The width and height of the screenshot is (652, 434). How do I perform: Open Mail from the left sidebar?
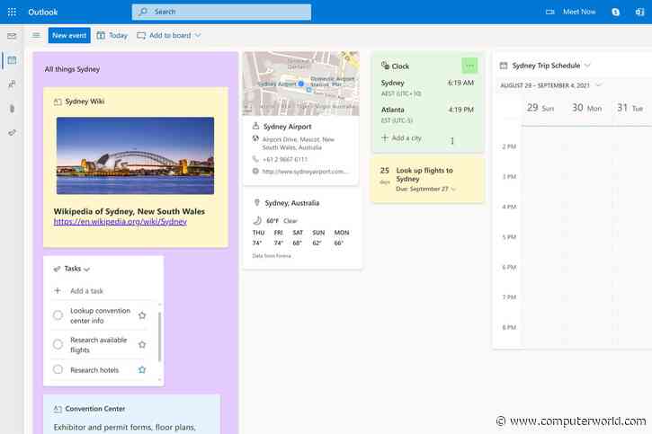pos(12,36)
